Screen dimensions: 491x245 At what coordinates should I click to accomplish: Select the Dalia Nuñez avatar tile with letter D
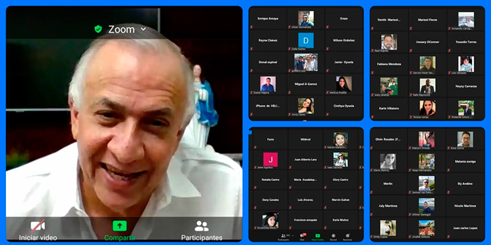(x=306, y=41)
